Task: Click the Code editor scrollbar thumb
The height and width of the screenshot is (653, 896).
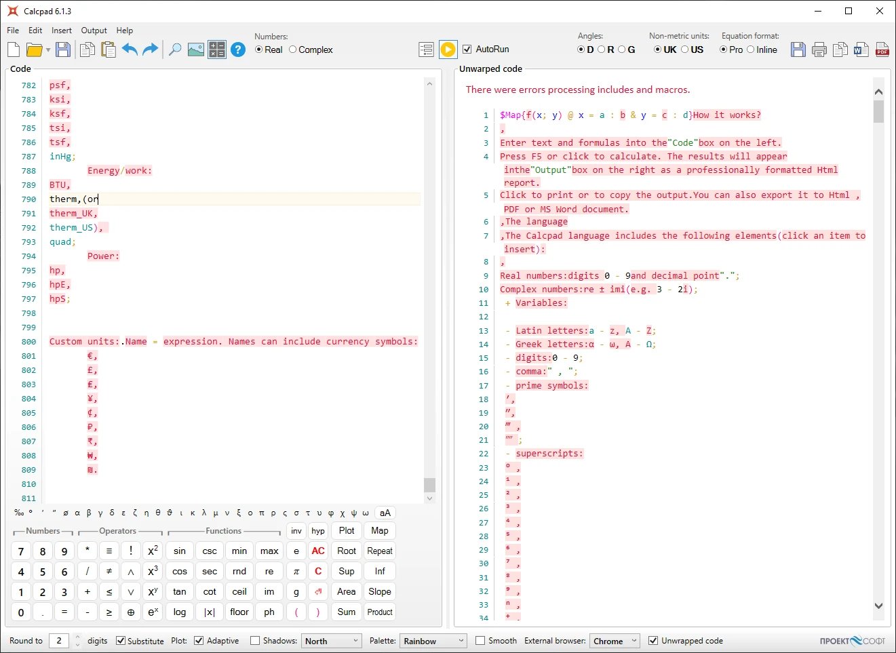Action: click(x=429, y=485)
